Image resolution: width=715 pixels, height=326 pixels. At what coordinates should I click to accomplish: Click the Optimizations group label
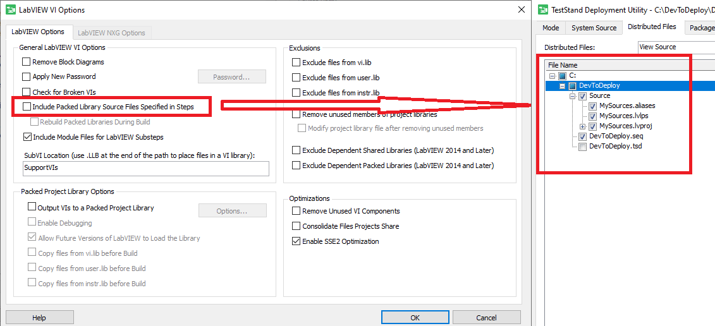point(309,199)
